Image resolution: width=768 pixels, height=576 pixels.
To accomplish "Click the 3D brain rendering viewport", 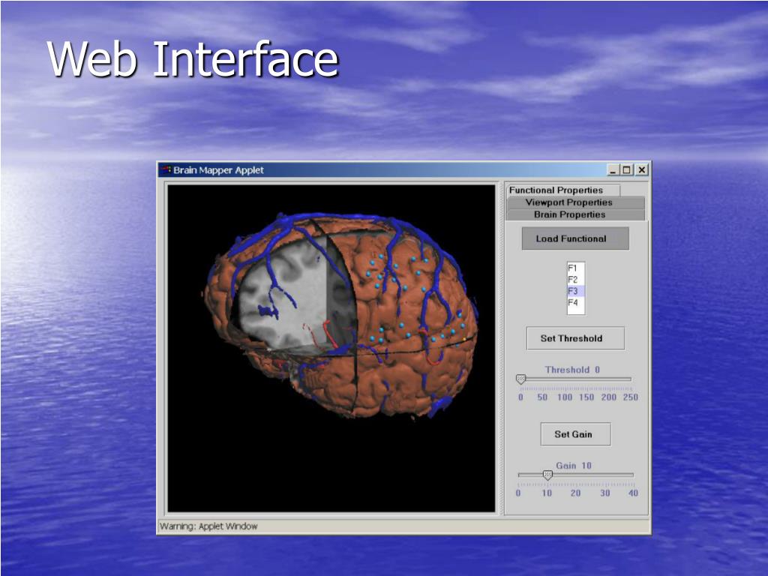I will pyautogui.click(x=331, y=348).
